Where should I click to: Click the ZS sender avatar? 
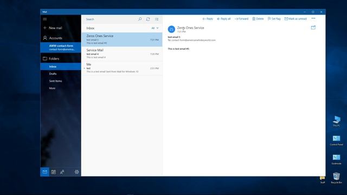pyautogui.click(x=171, y=29)
